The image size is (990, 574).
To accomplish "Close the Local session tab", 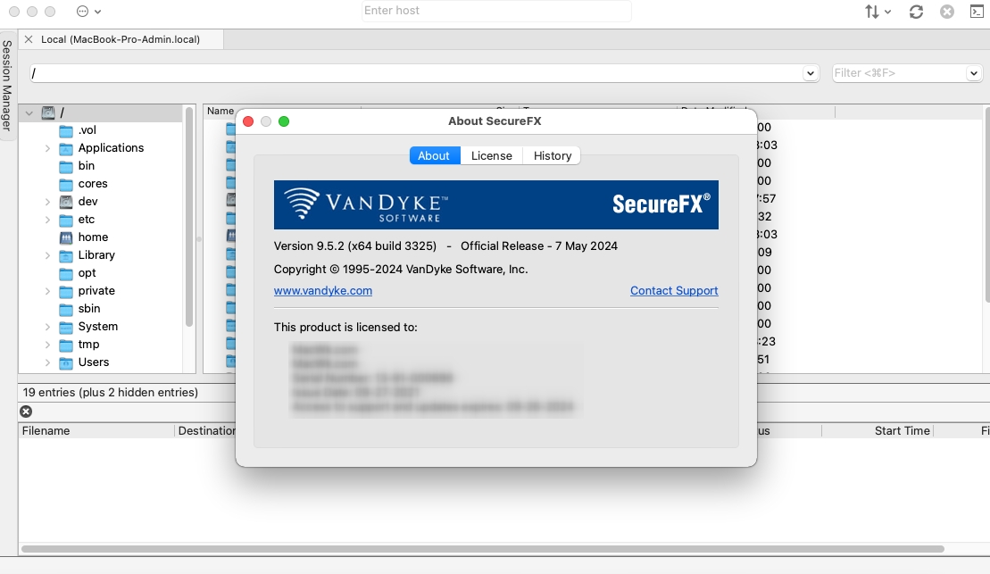I will click(x=29, y=39).
